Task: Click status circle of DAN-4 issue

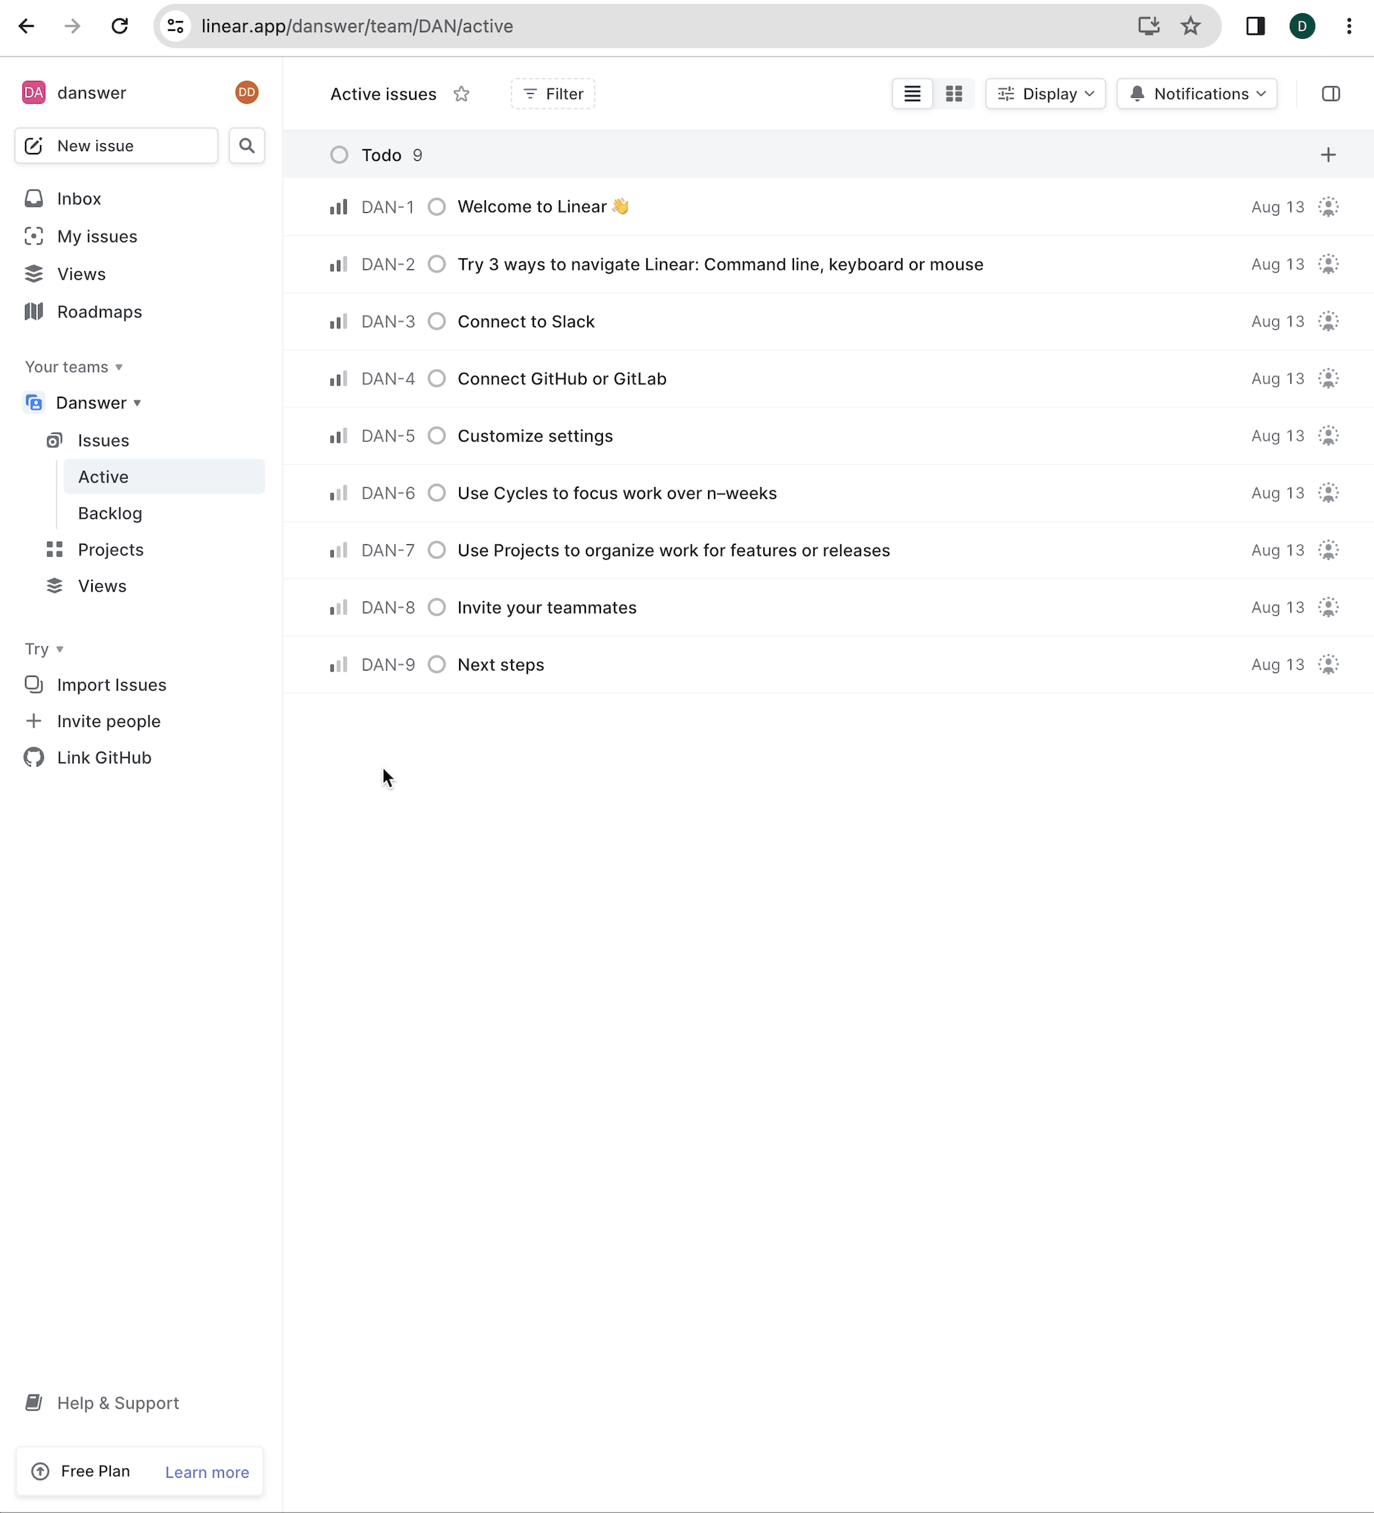Action: (x=437, y=379)
